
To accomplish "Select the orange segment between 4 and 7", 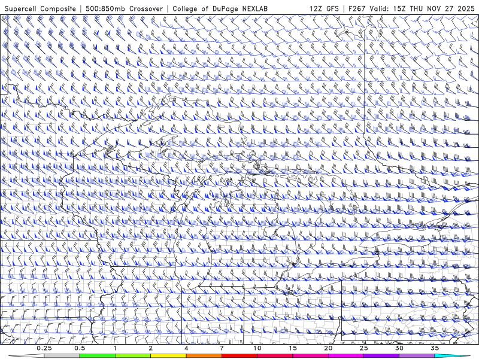I will tap(204, 356).
